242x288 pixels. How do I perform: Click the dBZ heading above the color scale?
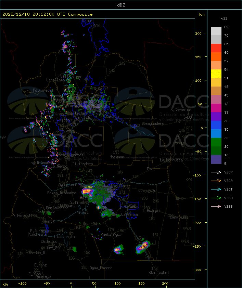coord(224,18)
